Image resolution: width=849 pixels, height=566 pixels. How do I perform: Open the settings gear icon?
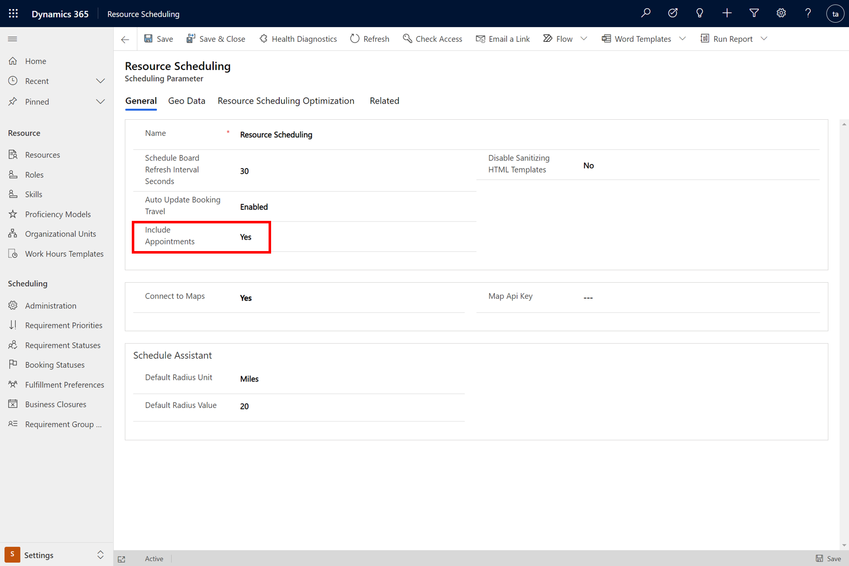781,14
